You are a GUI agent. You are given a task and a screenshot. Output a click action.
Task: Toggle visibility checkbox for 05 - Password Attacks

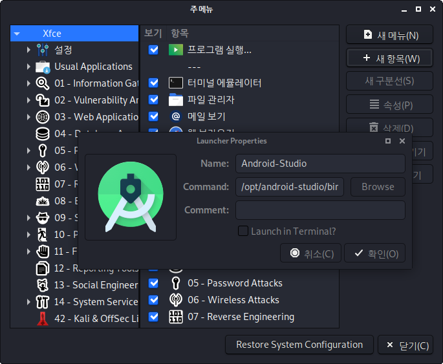(x=153, y=283)
